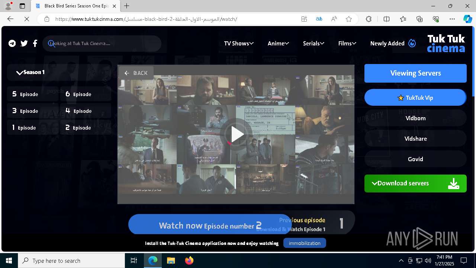
Task: View site information lock icon
Action: (x=46, y=19)
